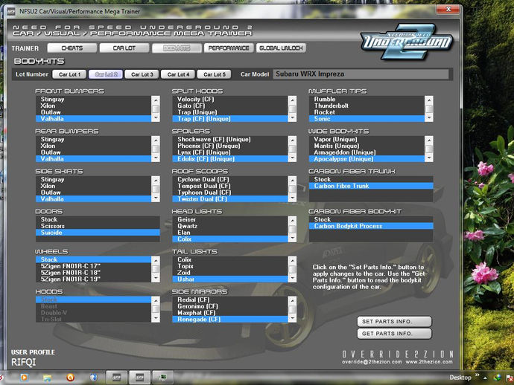
Task: Select Edolix (CF) (Unique) spoiler
Action: click(230, 159)
